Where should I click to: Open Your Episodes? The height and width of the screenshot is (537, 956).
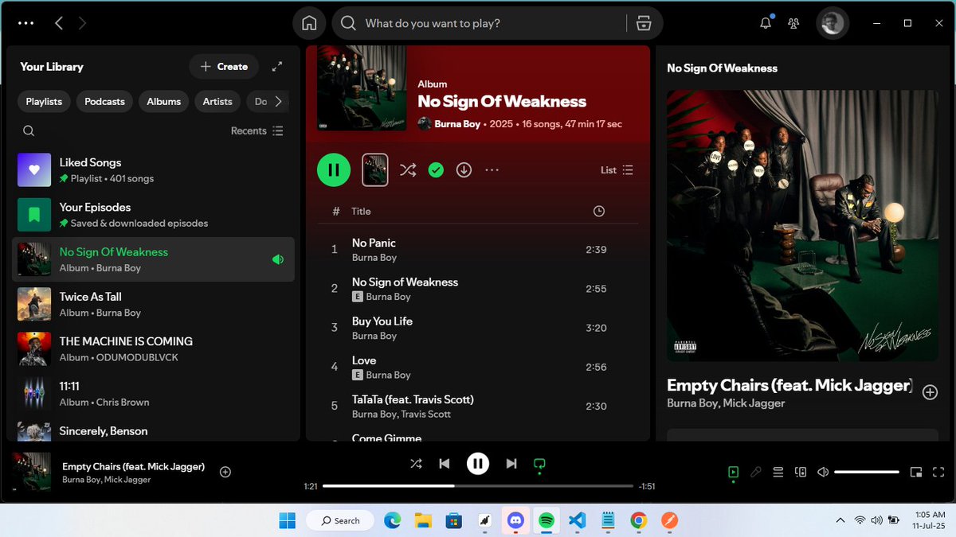click(153, 215)
